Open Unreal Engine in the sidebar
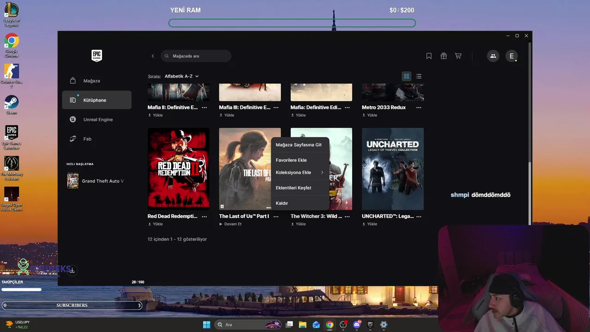Screen dimensions: 590x332 pyautogui.click(x=97, y=119)
